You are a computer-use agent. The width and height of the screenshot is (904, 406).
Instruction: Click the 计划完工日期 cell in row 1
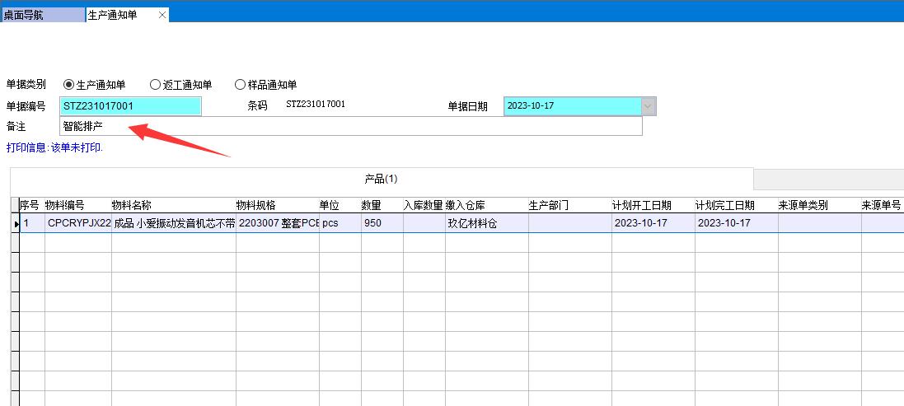pos(736,223)
